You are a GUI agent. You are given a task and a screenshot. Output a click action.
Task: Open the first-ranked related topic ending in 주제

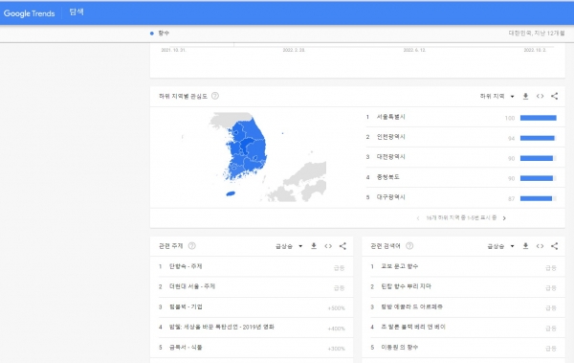(x=252, y=266)
